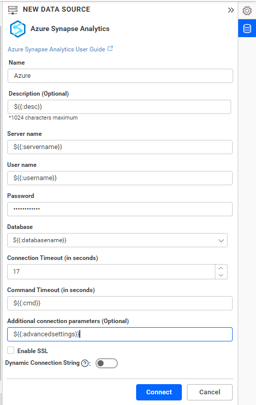Open Azure Synapse Analytics User Guide link
The height and width of the screenshot is (405, 256).
tap(56, 49)
